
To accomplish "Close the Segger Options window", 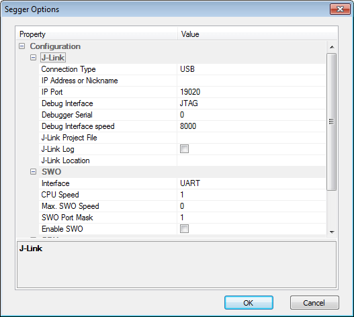I will point(340,9).
